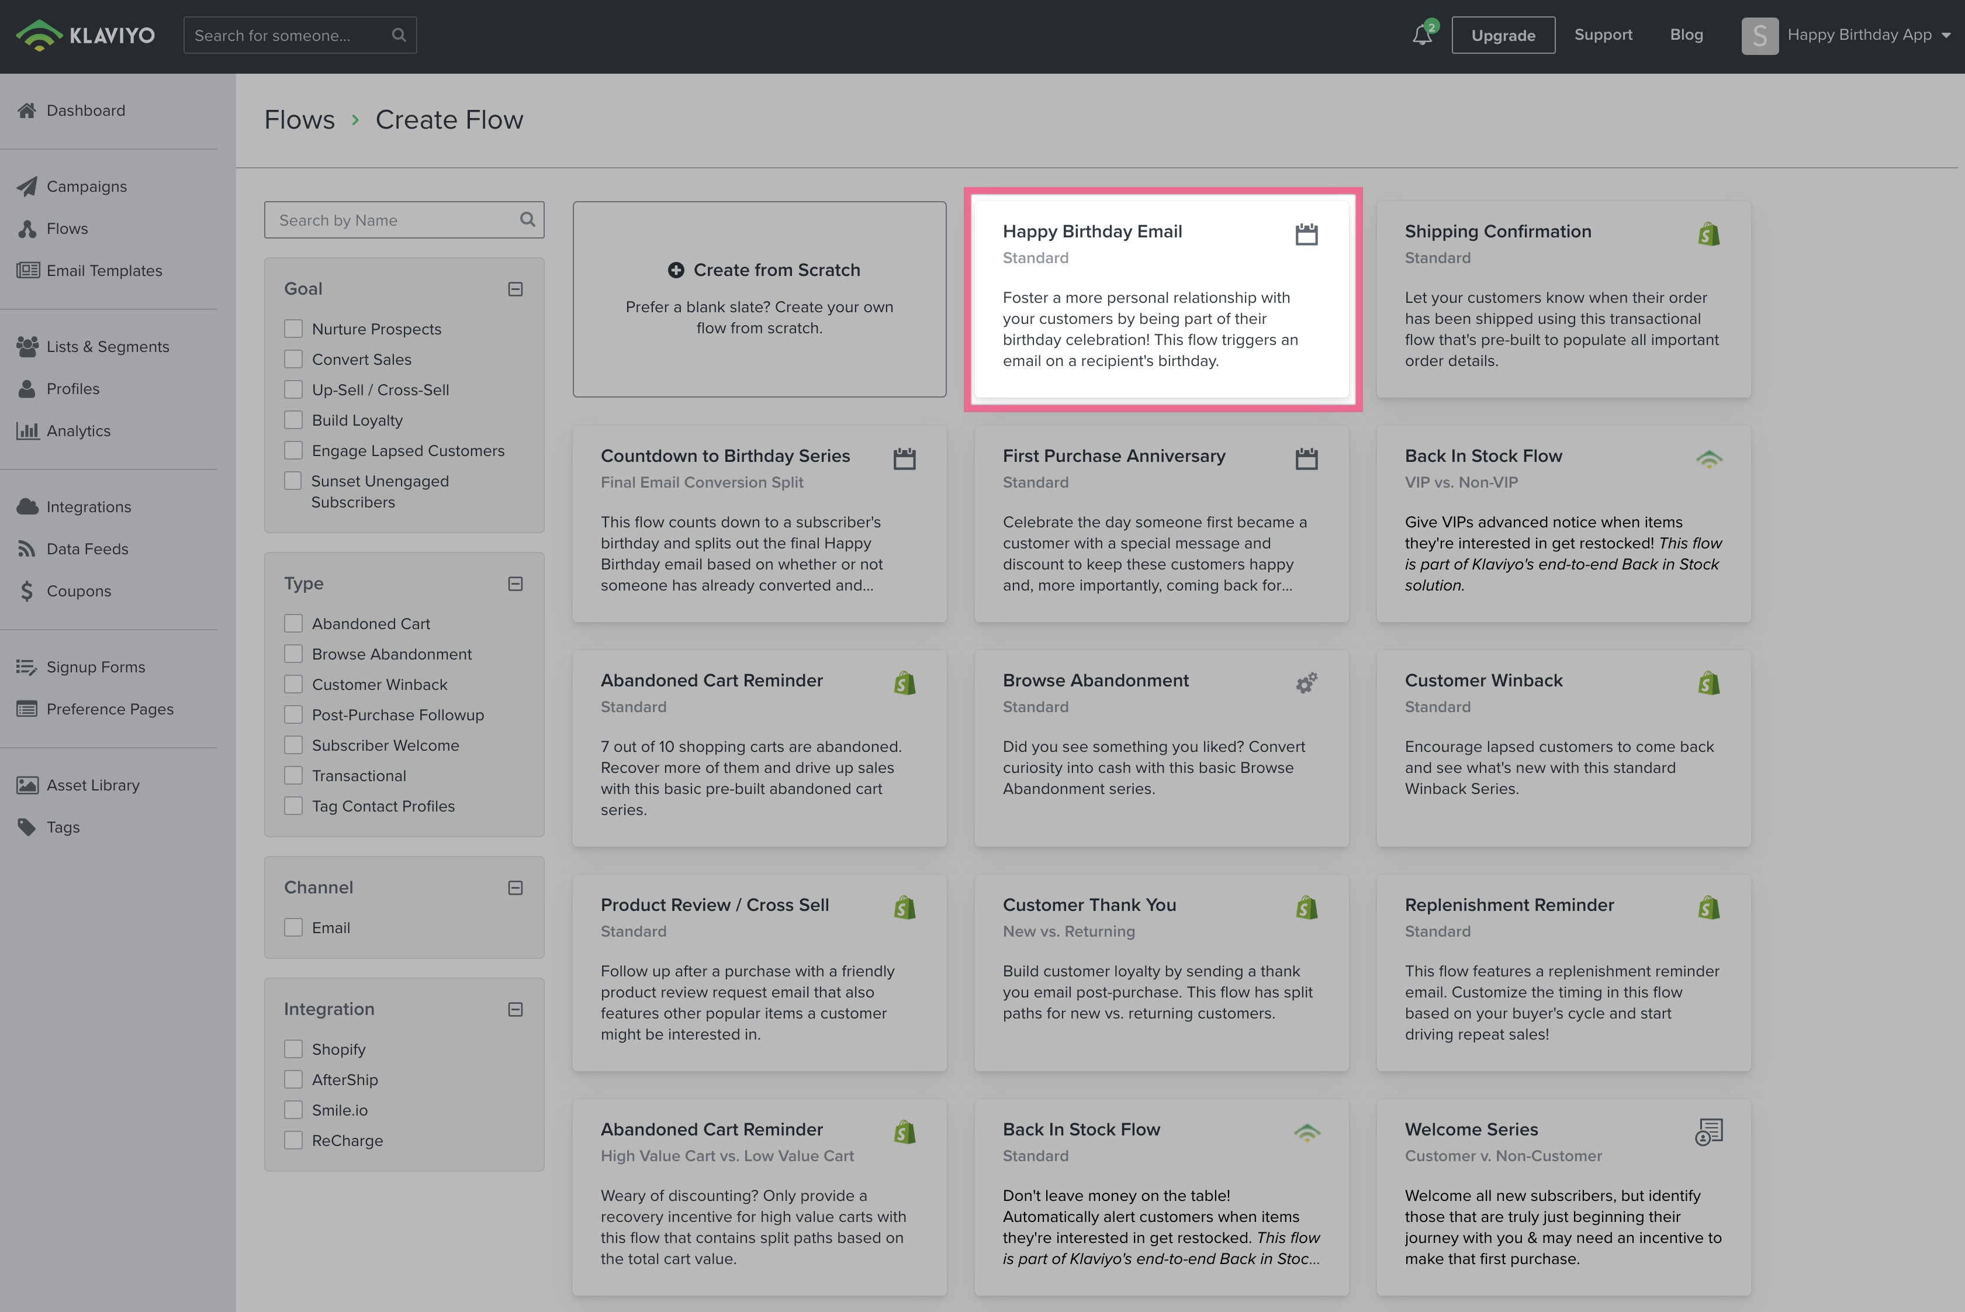Collapse the Channel filter panel
Image resolution: width=1965 pixels, height=1312 pixels.
[x=516, y=888]
